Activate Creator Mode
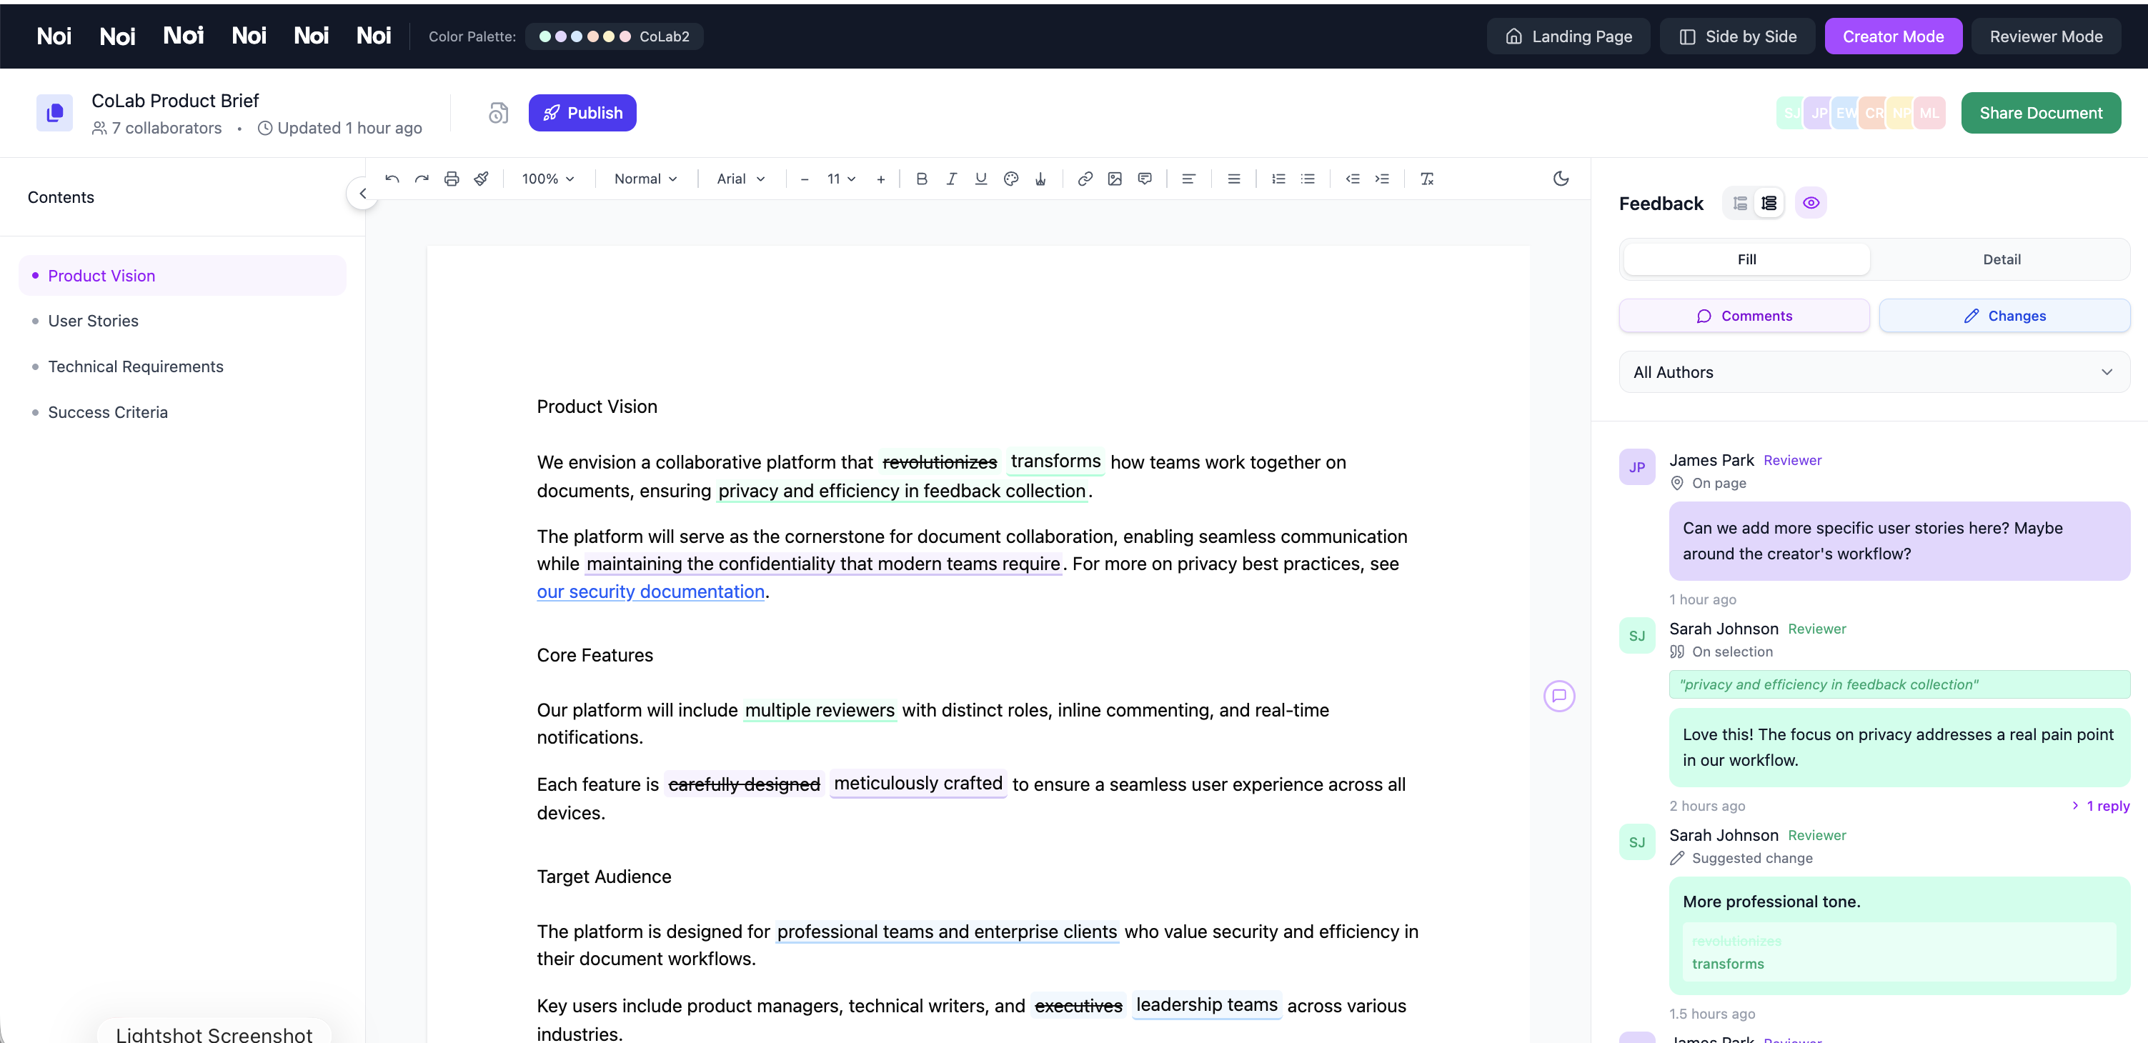2148x1043 pixels. [1893, 36]
